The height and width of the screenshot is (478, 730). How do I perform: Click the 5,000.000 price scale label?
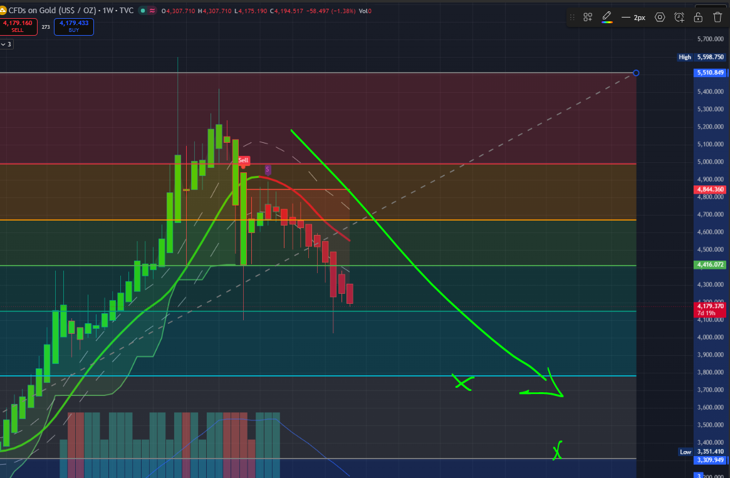[711, 162]
